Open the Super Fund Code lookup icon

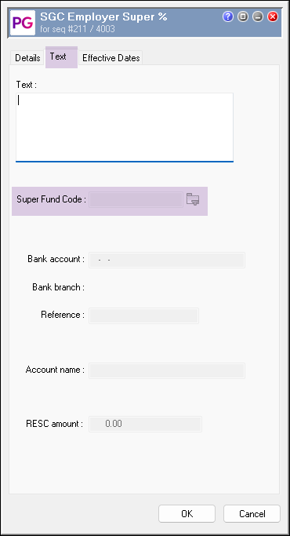pos(193,199)
